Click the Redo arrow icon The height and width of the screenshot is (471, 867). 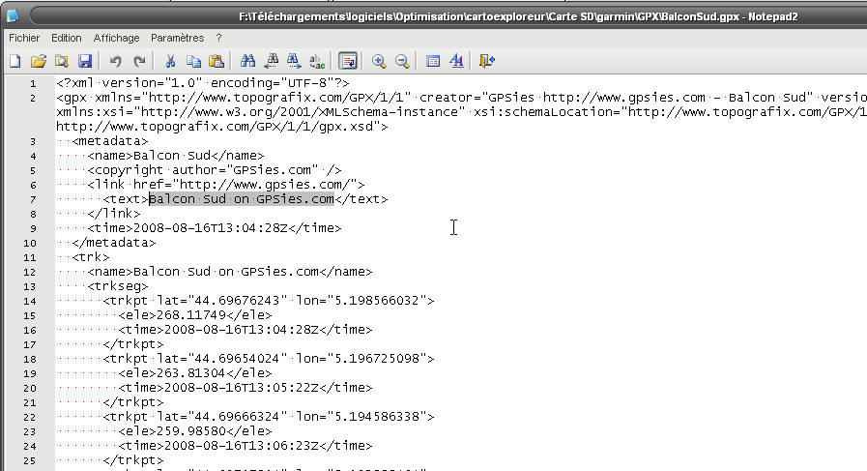click(139, 61)
